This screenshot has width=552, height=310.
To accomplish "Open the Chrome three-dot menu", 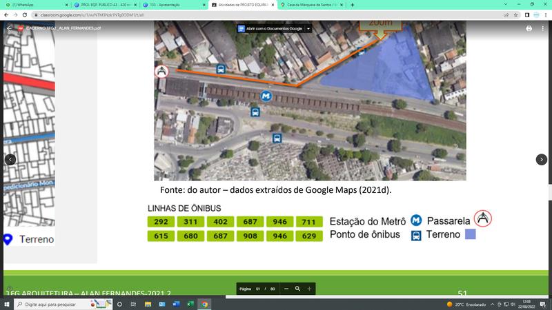I will click(546, 14).
